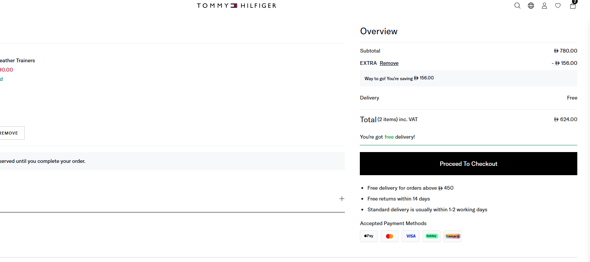
Task: Click the Subtotal label
Action: pyautogui.click(x=370, y=51)
